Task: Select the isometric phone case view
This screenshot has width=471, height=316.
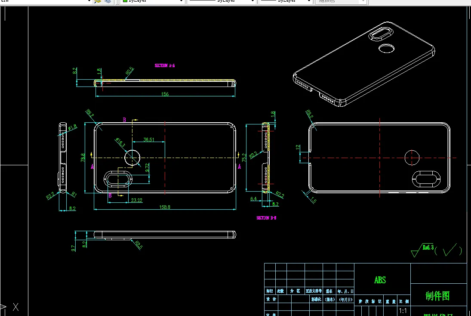Action: pos(364,64)
